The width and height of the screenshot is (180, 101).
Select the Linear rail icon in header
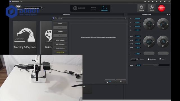tap(94, 8)
